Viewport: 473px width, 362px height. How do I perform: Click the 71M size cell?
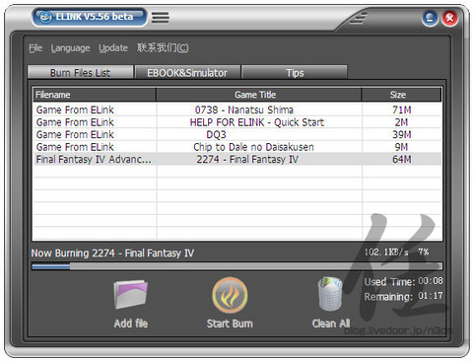click(402, 109)
